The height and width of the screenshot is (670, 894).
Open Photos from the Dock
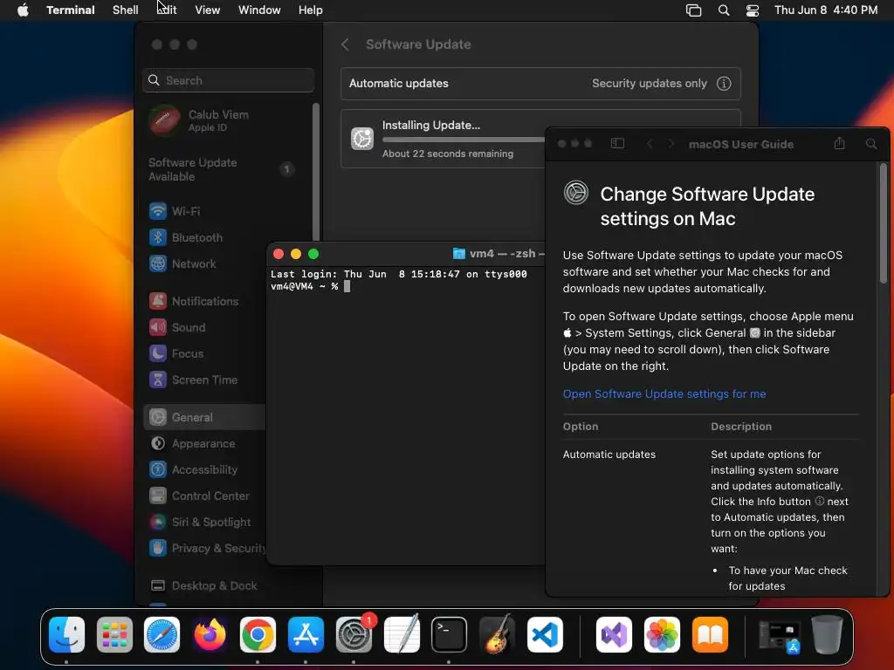click(662, 634)
